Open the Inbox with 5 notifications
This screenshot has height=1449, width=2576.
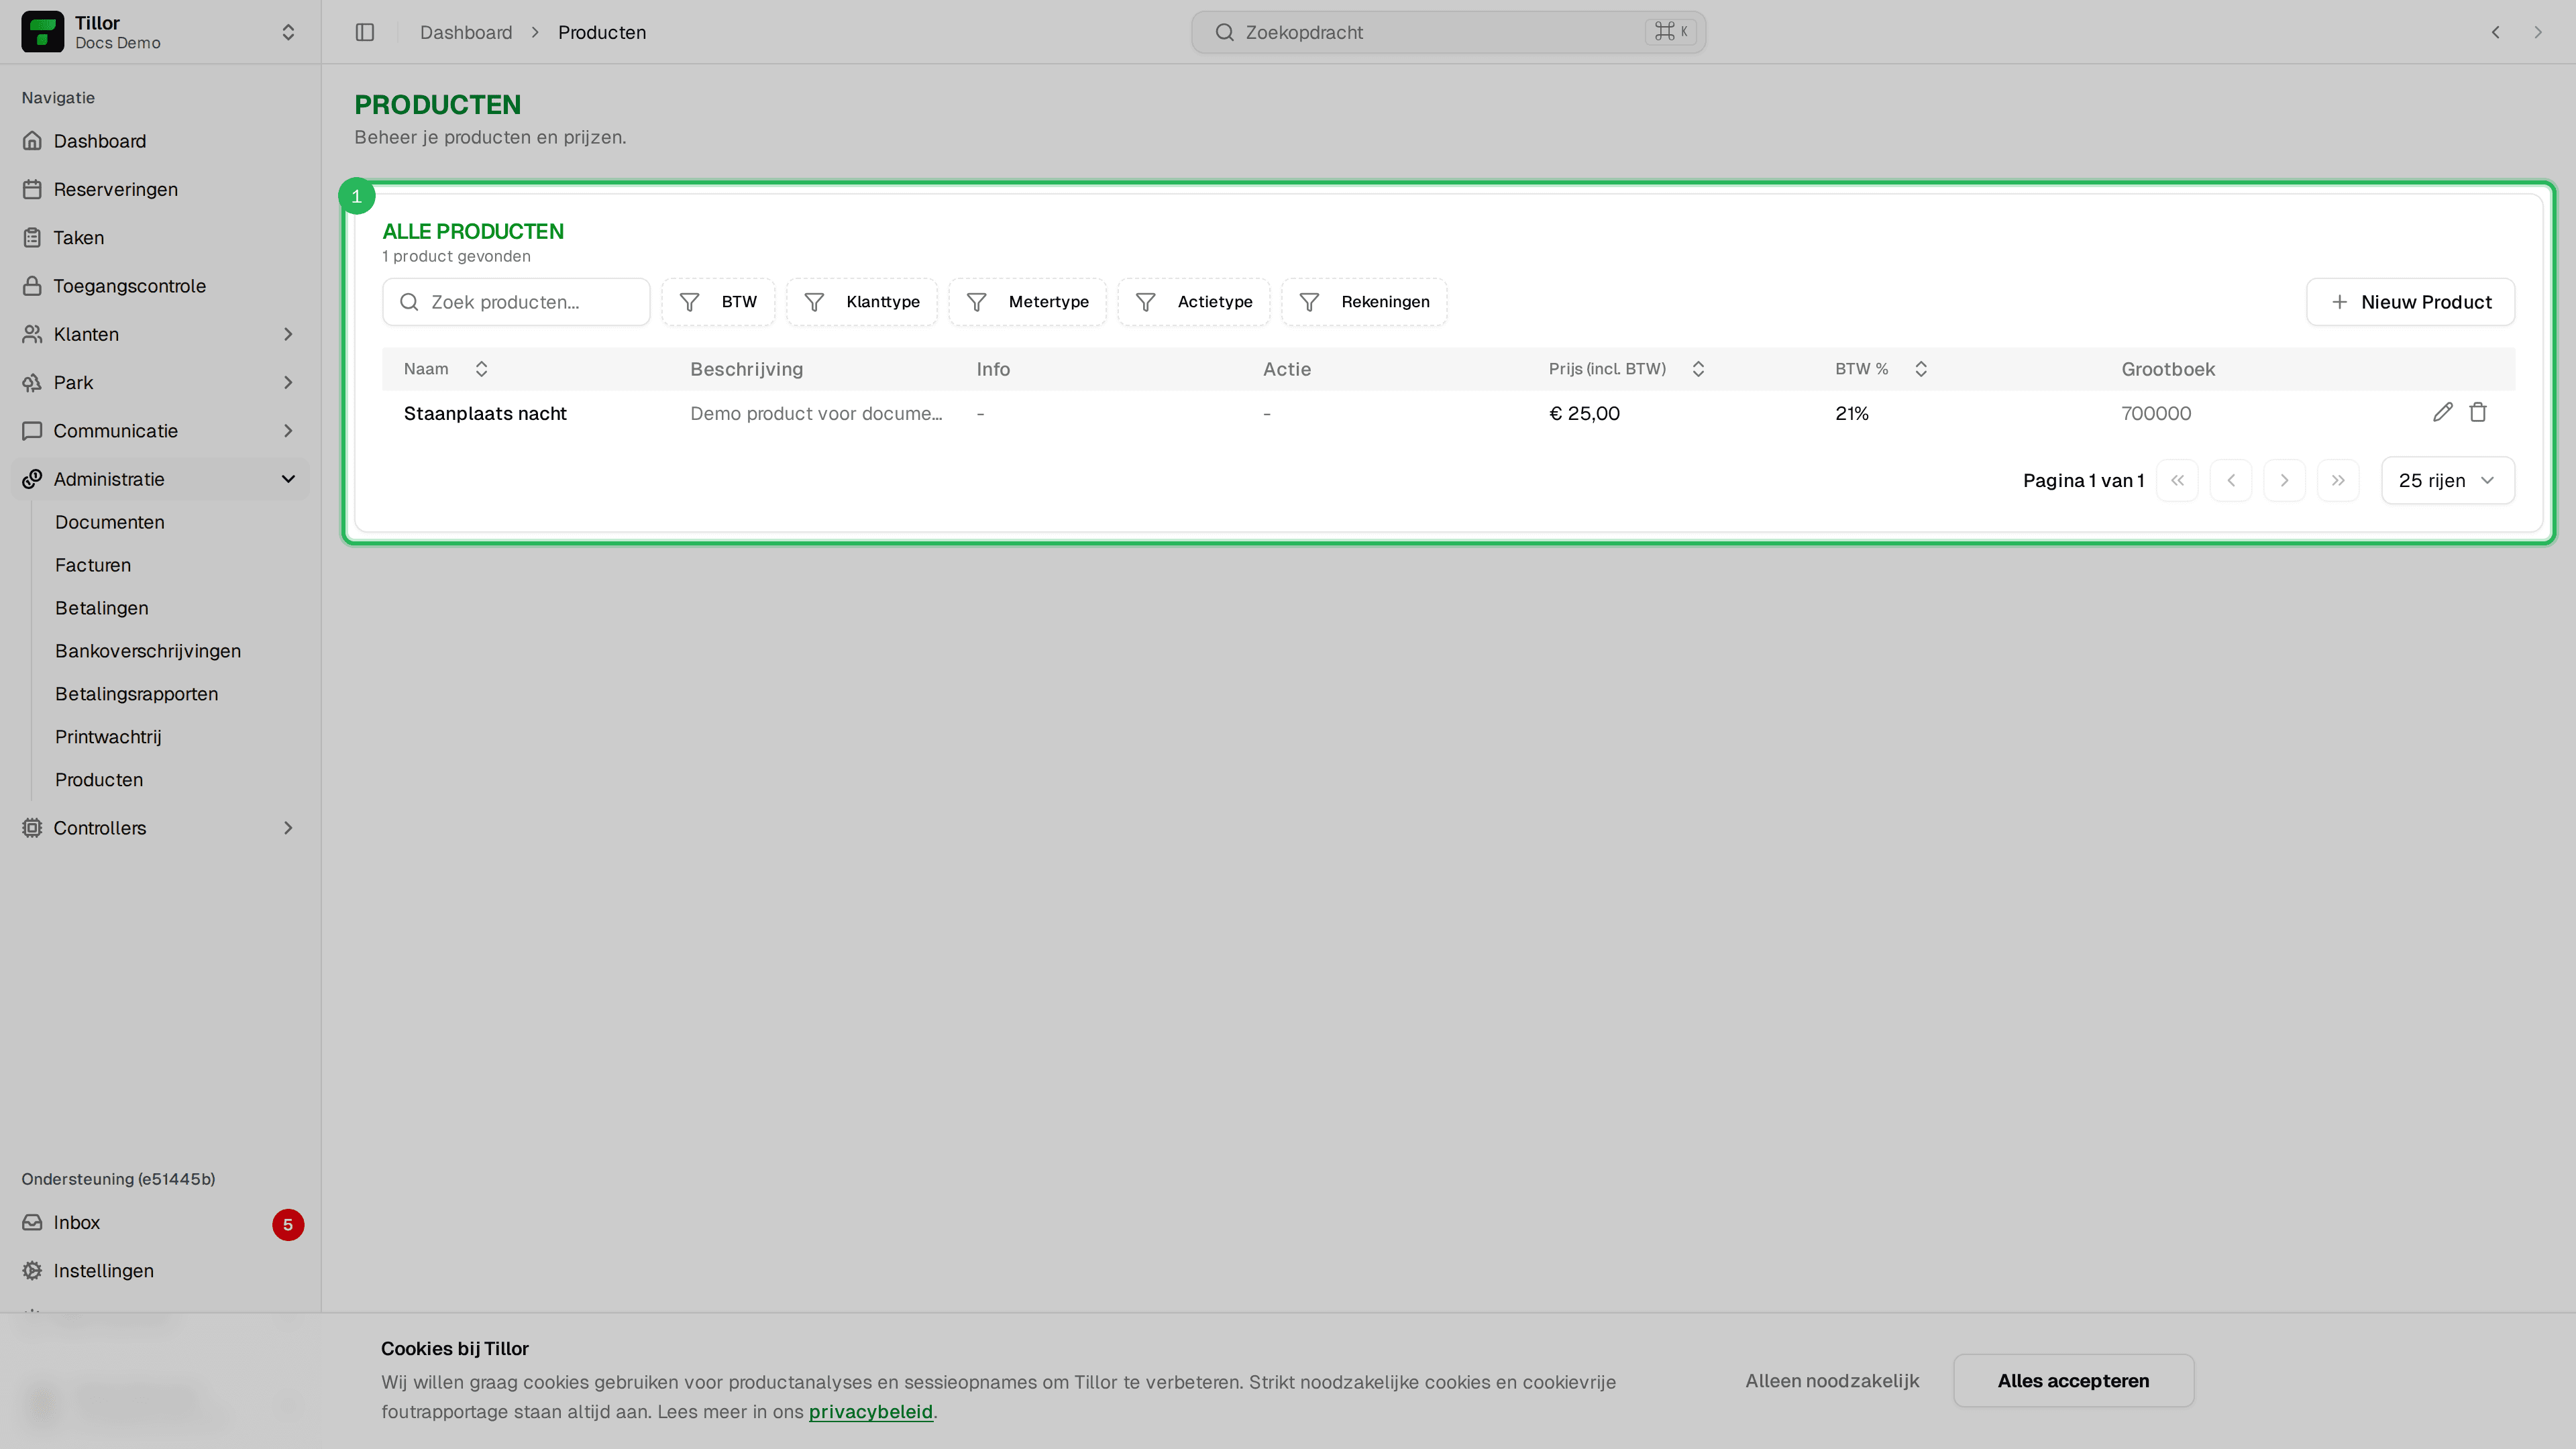click(x=160, y=1222)
